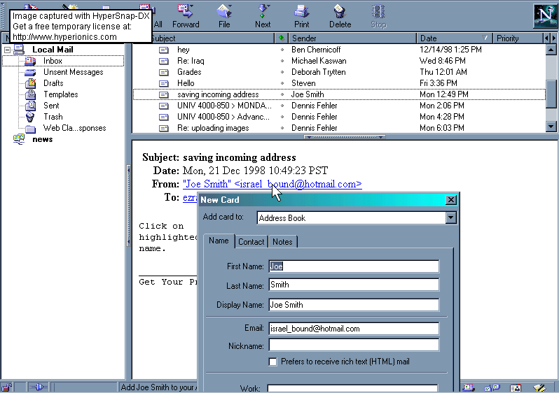Delete the selected message
Image resolution: width=559 pixels, height=393 pixels.
340,15
